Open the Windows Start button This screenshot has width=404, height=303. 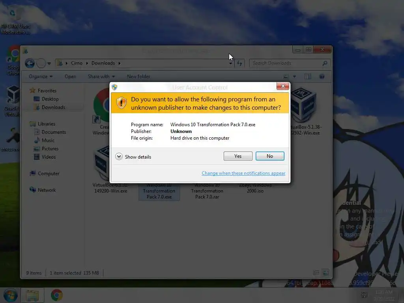tap(10, 295)
